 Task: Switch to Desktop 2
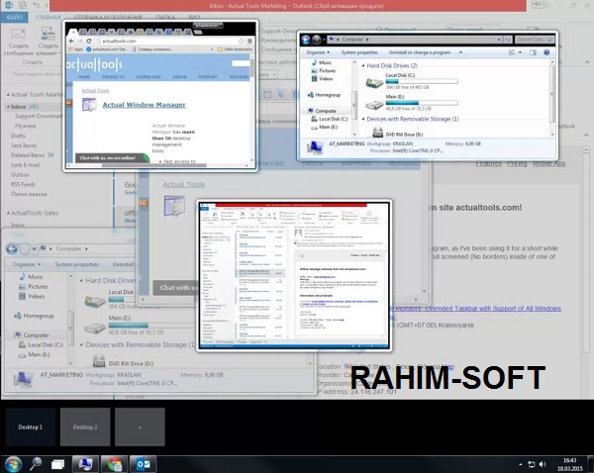(85, 426)
